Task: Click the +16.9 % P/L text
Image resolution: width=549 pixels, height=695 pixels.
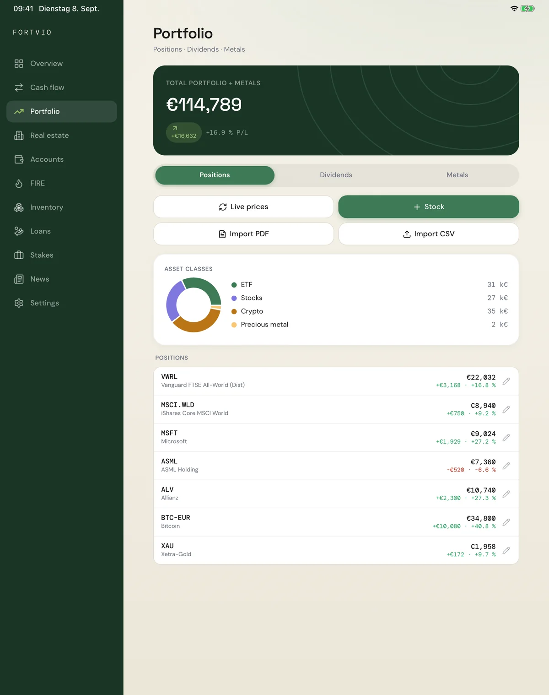Action: point(227,133)
